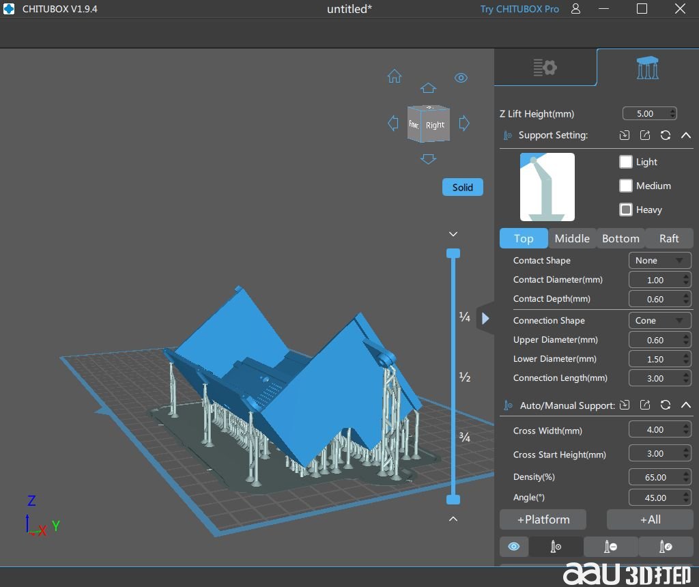
Task: Check the Medium support option
Action: (626, 186)
